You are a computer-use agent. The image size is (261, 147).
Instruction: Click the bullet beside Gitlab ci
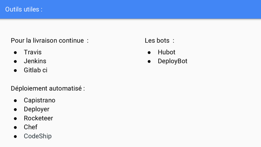tap(15, 71)
